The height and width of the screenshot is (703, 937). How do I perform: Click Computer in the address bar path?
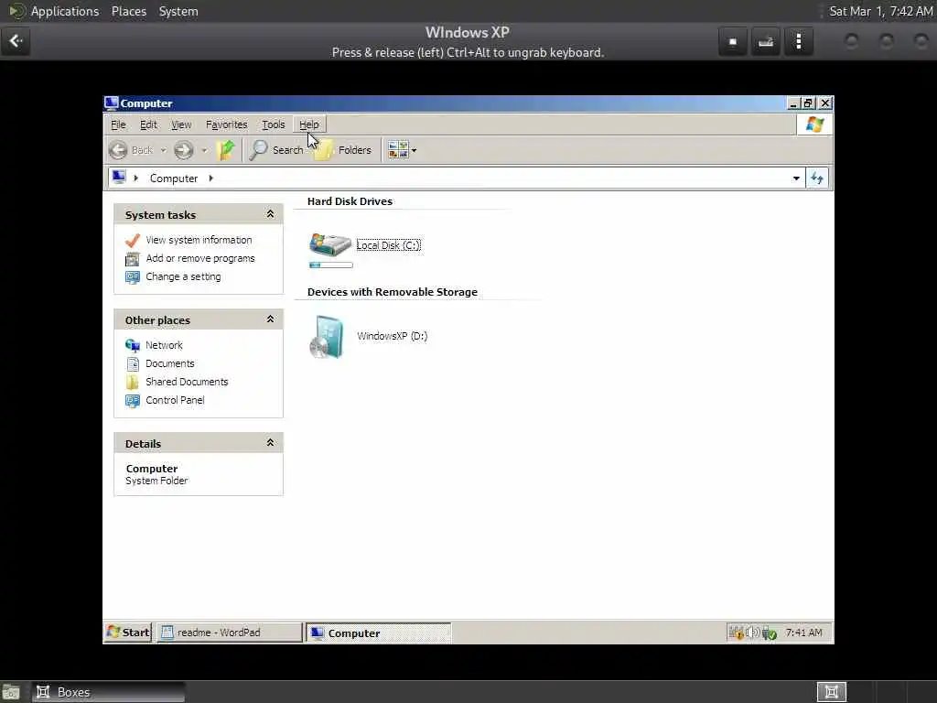click(x=174, y=178)
